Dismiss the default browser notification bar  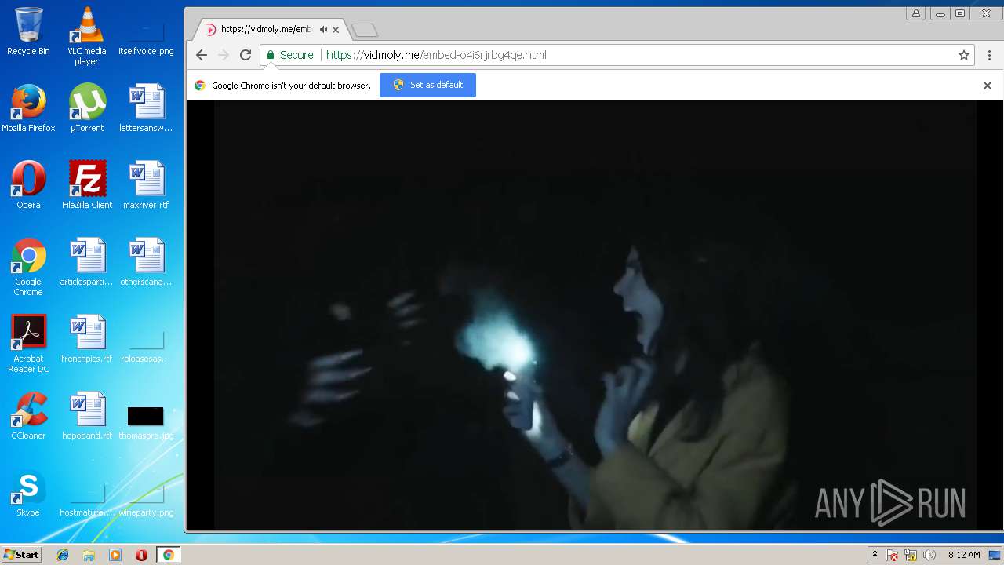[988, 85]
